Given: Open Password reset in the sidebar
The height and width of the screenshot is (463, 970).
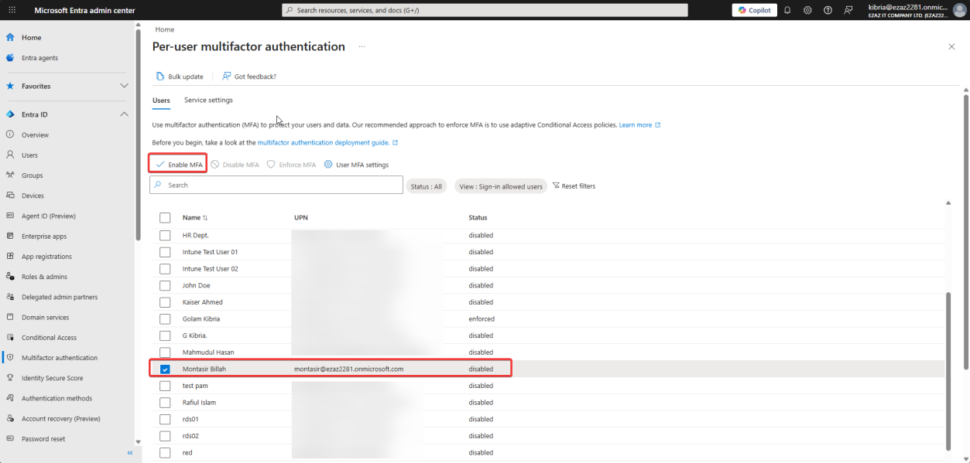Looking at the screenshot, I should pos(43,439).
